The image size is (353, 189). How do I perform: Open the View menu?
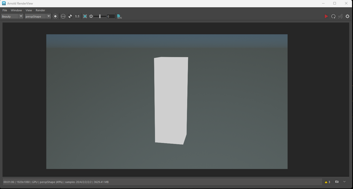point(28,10)
